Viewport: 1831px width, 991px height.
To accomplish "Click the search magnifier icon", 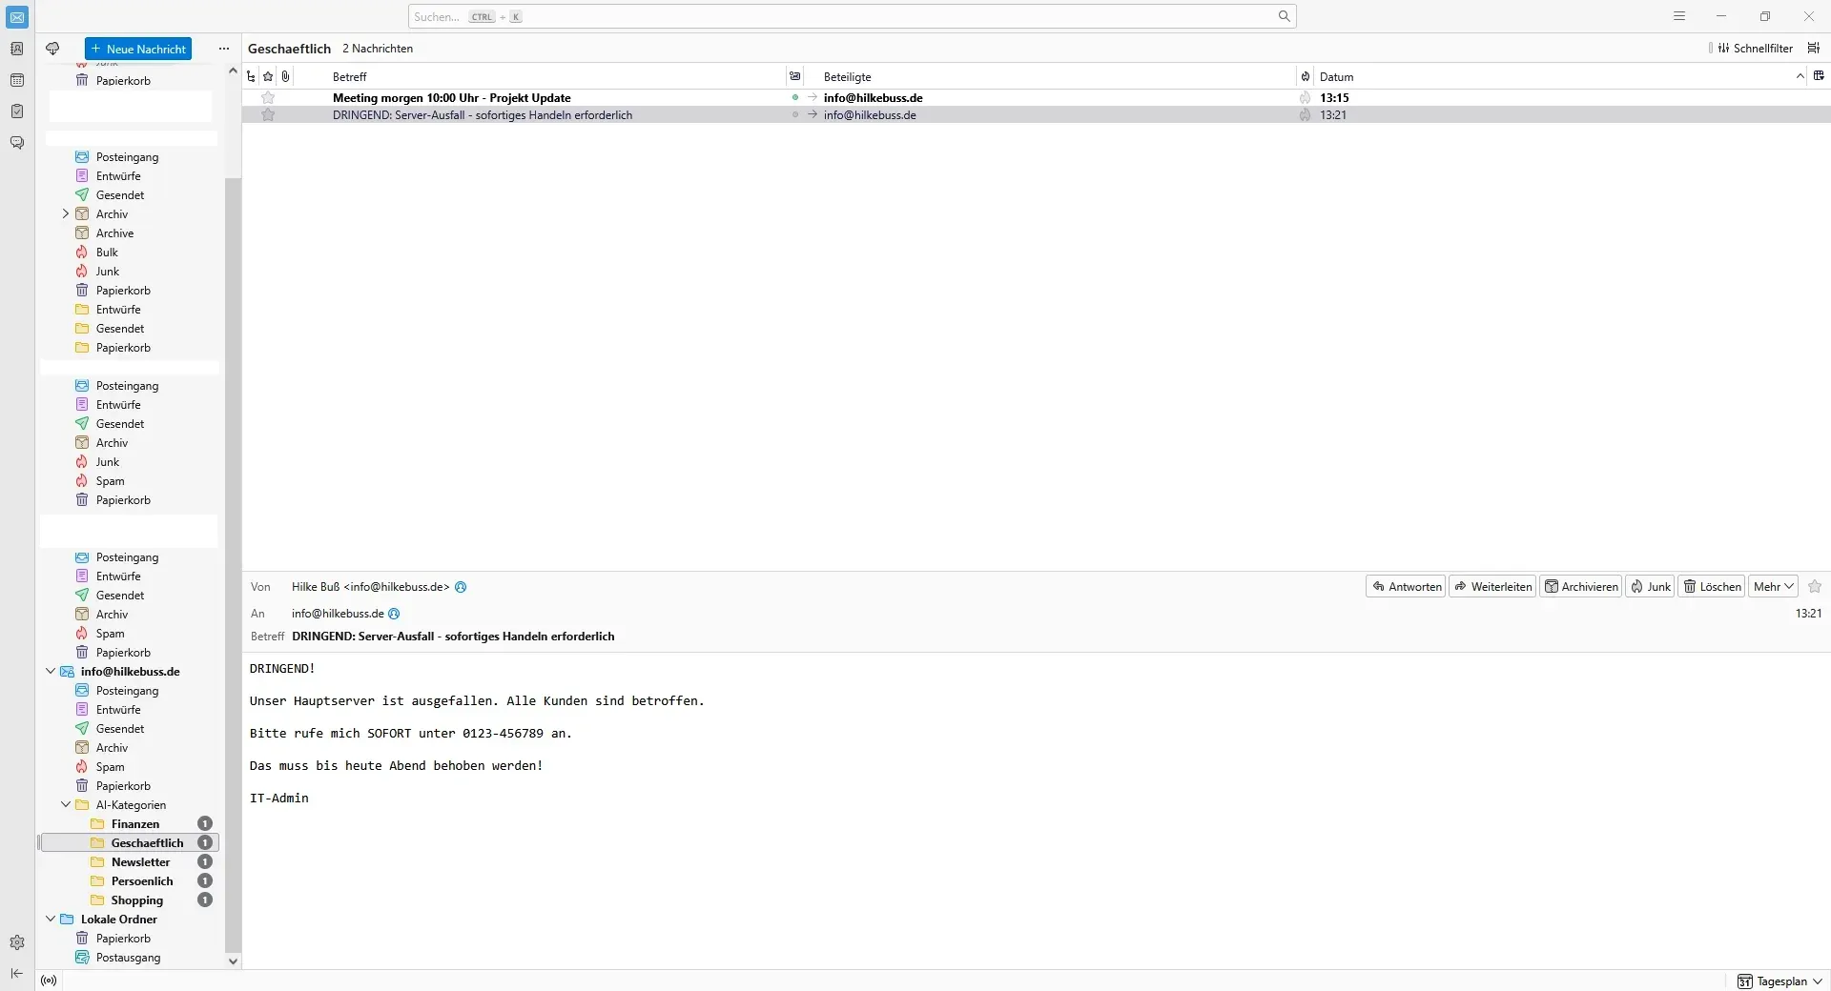I will (1284, 16).
